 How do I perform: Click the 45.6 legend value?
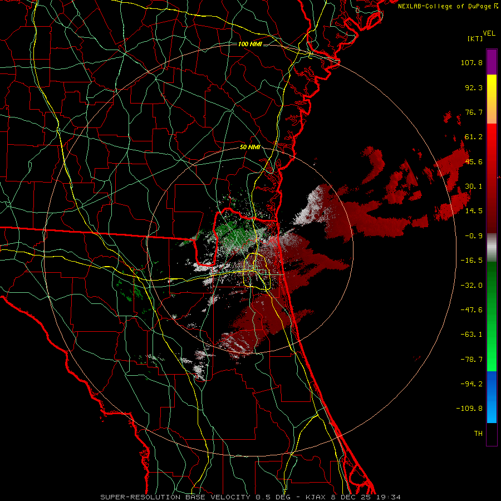tap(474, 161)
